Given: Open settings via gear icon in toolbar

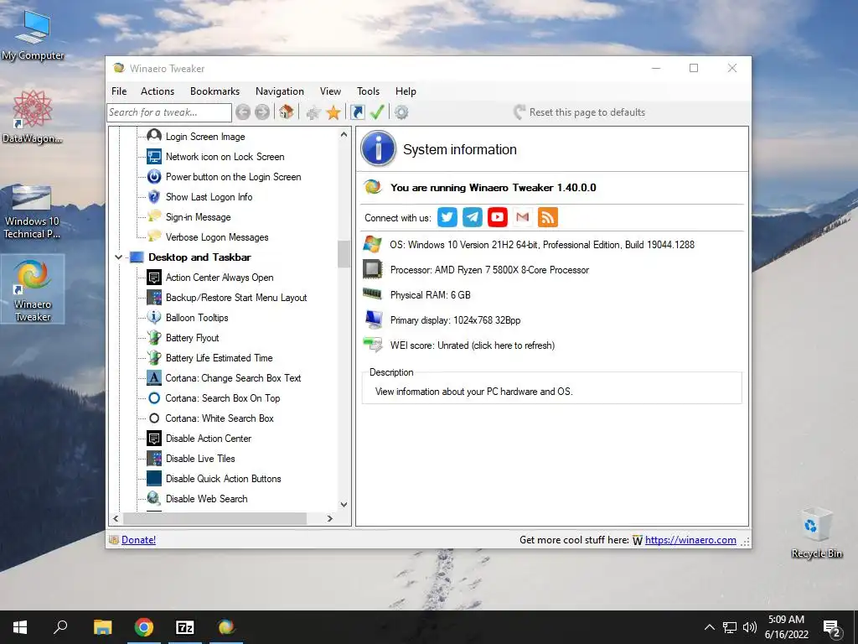Looking at the screenshot, I should click(401, 112).
